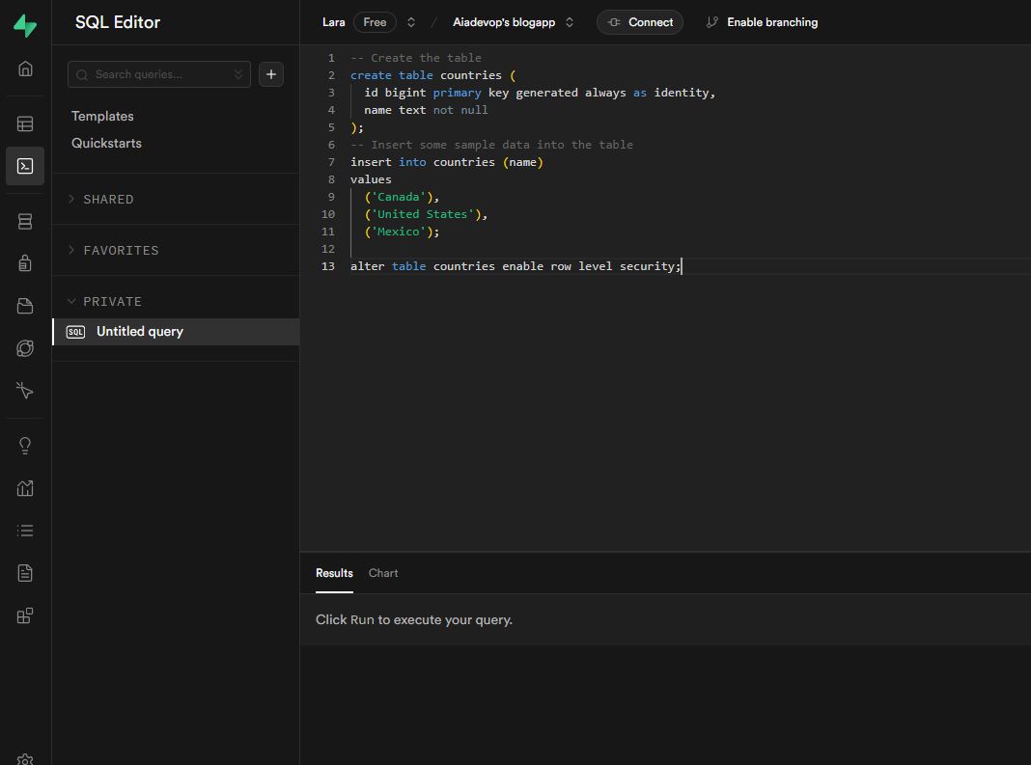Click the Connect button

pyautogui.click(x=640, y=22)
